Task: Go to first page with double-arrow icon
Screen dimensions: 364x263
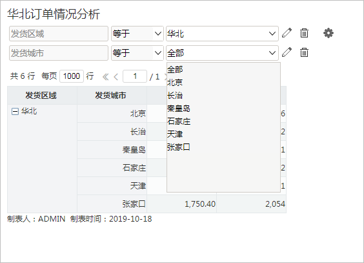Action: click(x=106, y=76)
